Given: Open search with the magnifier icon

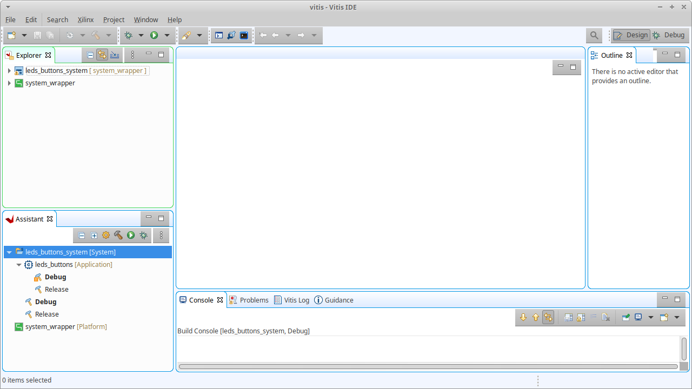Looking at the screenshot, I should coord(594,35).
